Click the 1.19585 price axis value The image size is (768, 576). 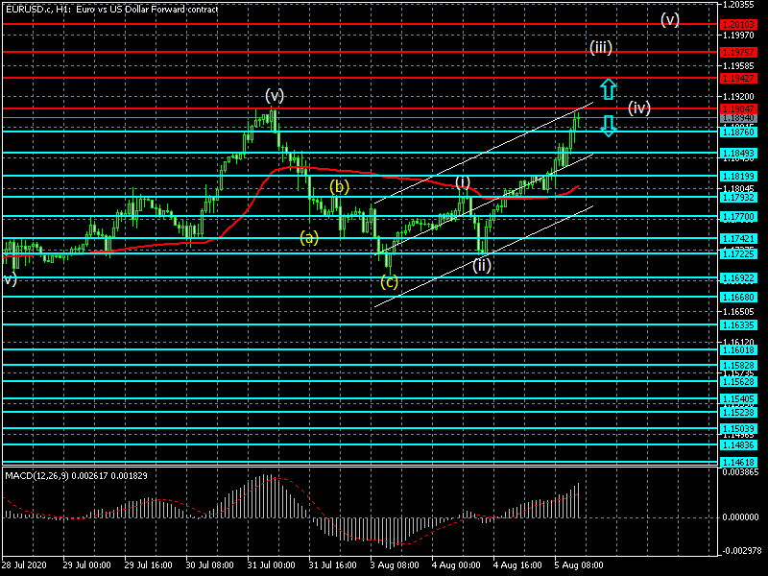click(x=738, y=65)
